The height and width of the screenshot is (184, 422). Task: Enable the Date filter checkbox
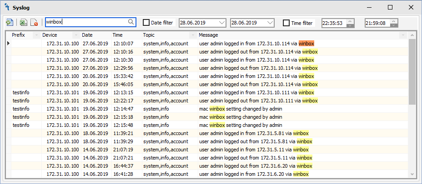(146, 23)
